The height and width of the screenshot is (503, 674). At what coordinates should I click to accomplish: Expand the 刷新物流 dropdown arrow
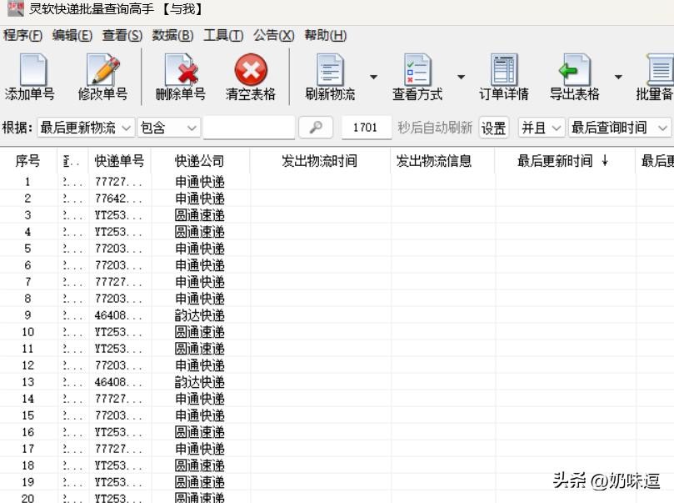point(373,78)
